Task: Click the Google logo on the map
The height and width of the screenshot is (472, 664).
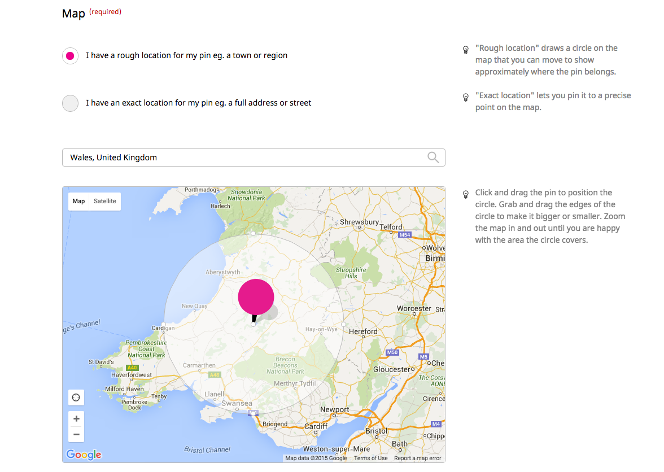Action: click(x=83, y=454)
